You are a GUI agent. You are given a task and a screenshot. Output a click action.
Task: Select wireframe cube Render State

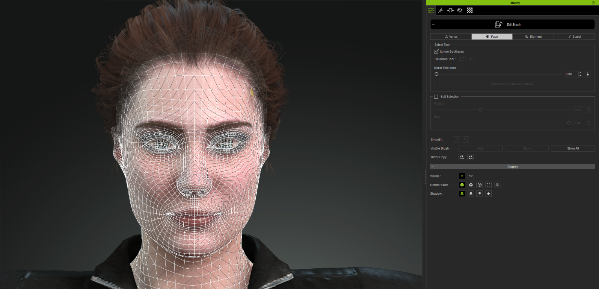480,185
